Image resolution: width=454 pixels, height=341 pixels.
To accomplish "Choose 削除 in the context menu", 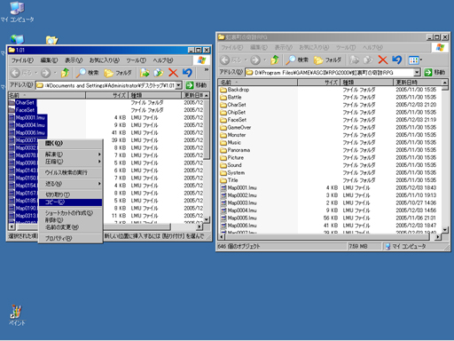I will pos(71,220).
